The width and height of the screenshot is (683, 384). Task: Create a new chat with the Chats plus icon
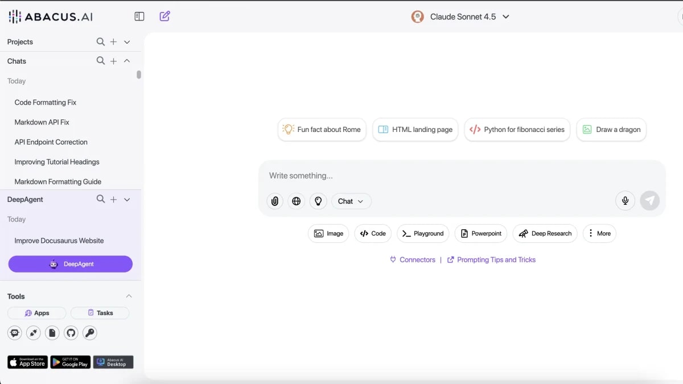pyautogui.click(x=113, y=61)
